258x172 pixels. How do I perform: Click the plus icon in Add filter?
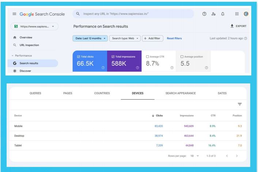pos(145,38)
